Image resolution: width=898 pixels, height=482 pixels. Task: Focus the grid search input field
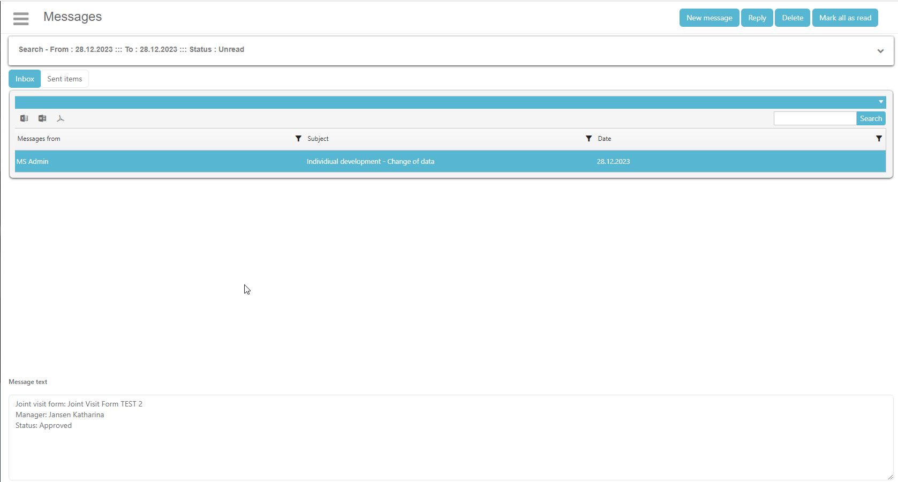point(814,118)
